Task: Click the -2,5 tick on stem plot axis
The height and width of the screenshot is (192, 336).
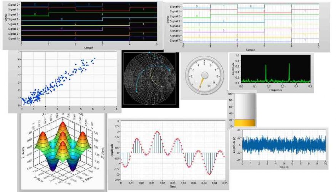Action: (x=116, y=180)
